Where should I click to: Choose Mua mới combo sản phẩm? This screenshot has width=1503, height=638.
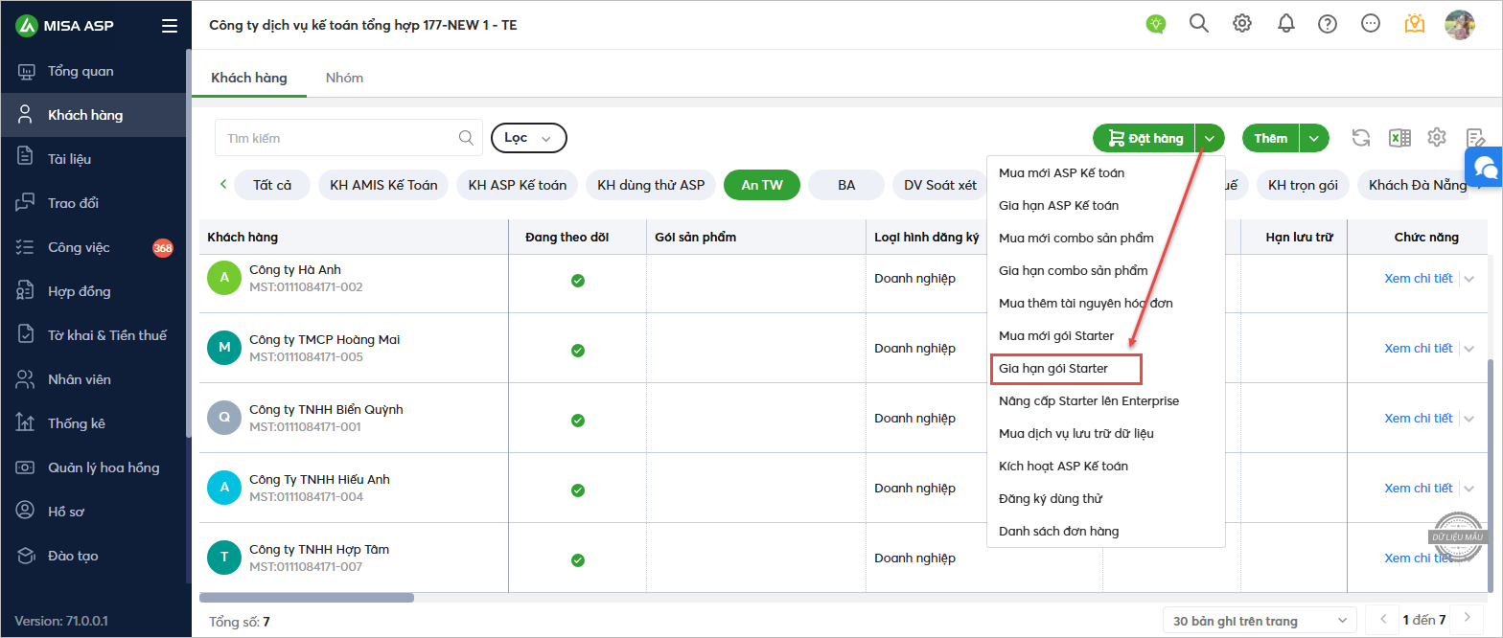coord(1106,239)
